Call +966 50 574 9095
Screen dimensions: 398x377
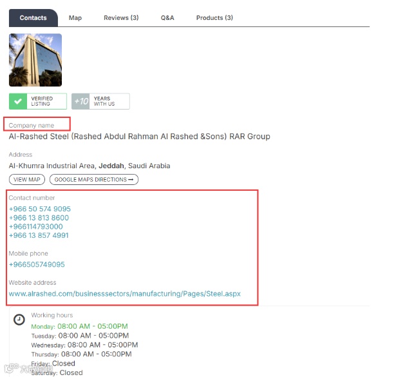click(x=40, y=209)
